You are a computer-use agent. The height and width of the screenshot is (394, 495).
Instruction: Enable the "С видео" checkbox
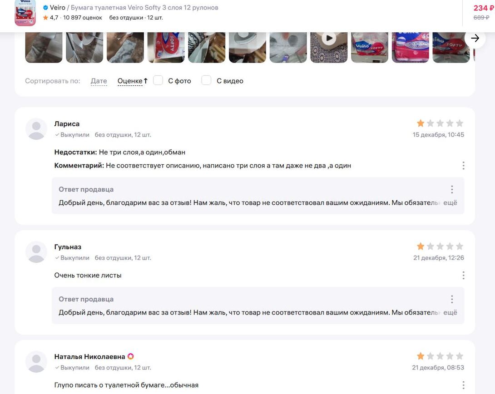pos(206,80)
